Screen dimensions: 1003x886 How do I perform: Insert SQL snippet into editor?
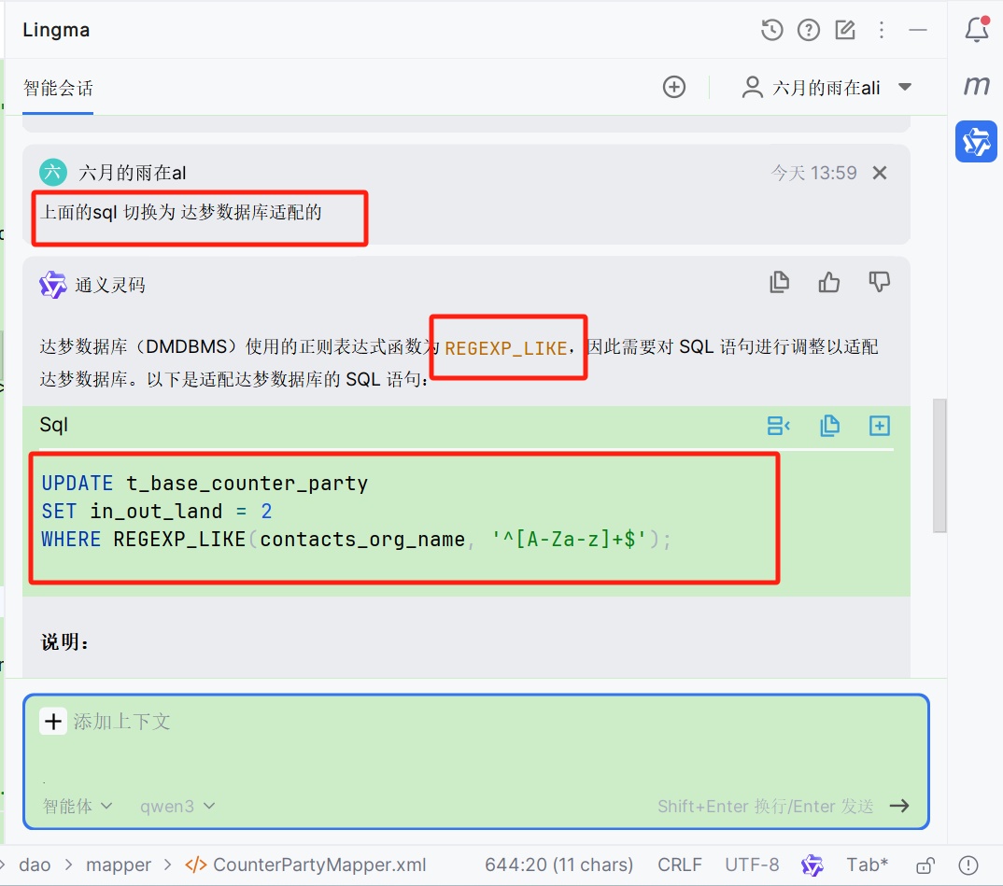tap(779, 425)
